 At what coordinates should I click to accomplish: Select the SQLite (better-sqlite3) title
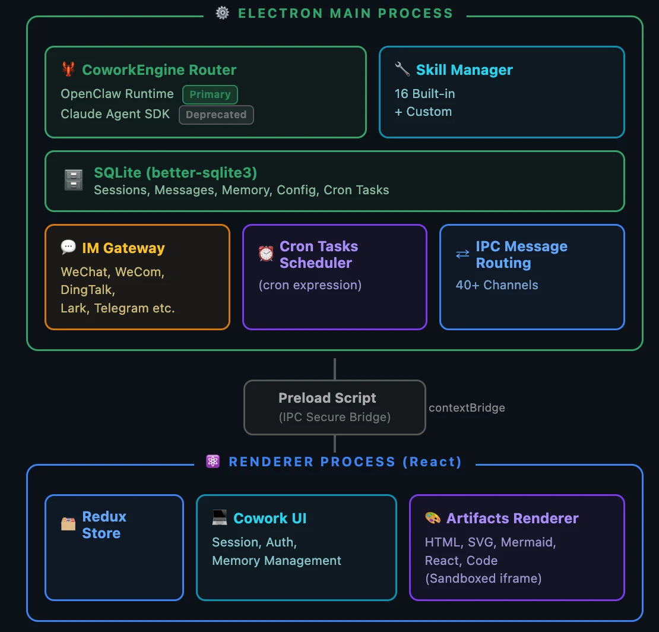pyautogui.click(x=175, y=172)
